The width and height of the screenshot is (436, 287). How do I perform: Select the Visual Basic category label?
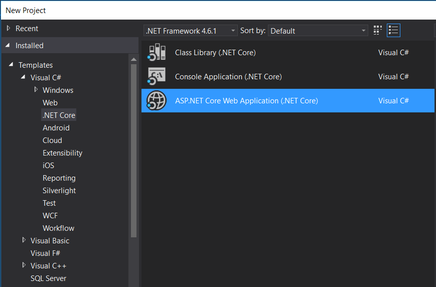(x=50, y=240)
